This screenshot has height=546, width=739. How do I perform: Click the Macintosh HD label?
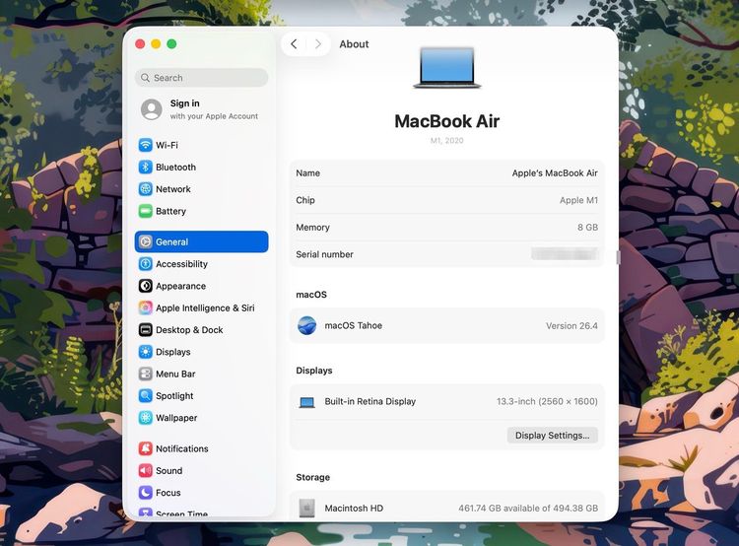(x=354, y=509)
